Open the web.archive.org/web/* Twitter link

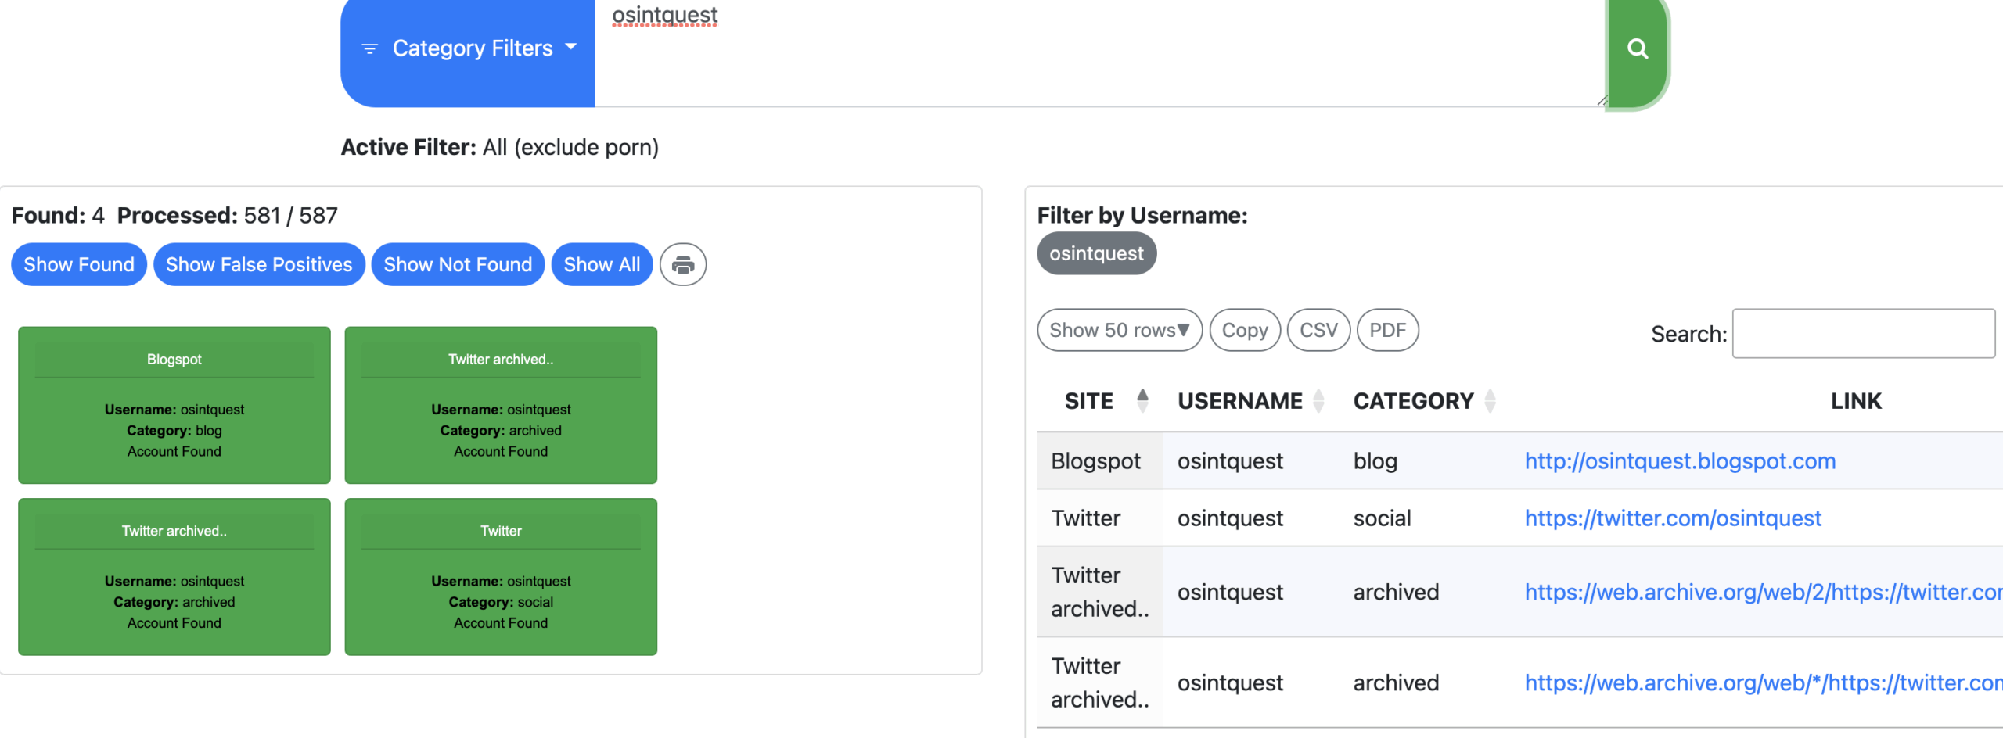(1764, 683)
